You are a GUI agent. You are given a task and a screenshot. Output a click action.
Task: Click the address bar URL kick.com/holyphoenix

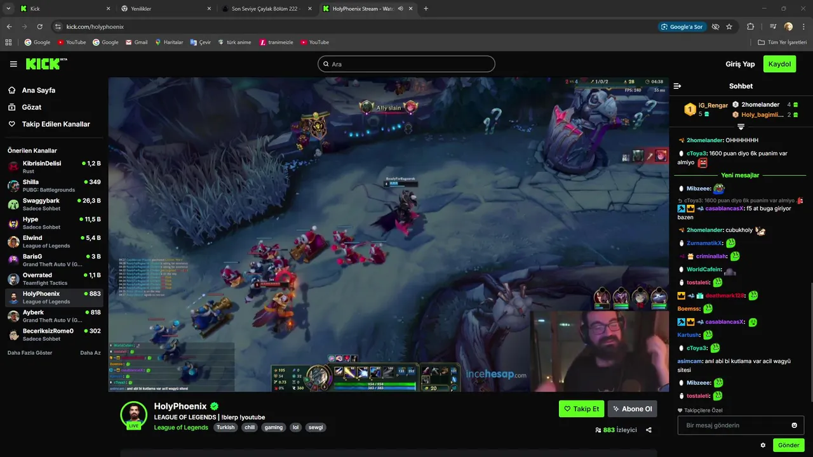point(95,27)
